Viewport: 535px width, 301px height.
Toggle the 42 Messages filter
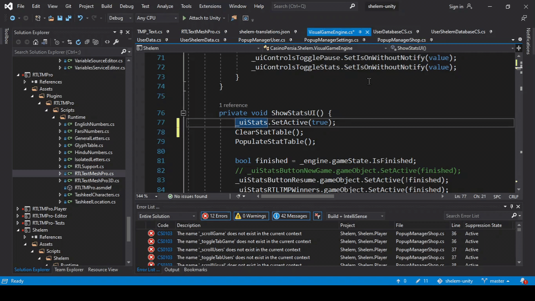coord(291,216)
